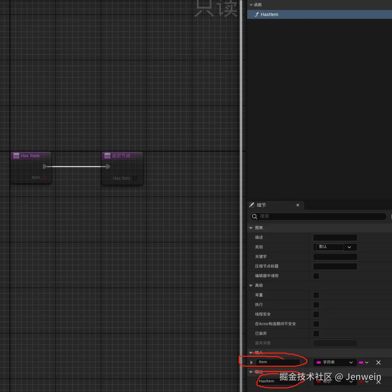
Task: Collapse the 输入 inputs section
Action: (x=251, y=353)
